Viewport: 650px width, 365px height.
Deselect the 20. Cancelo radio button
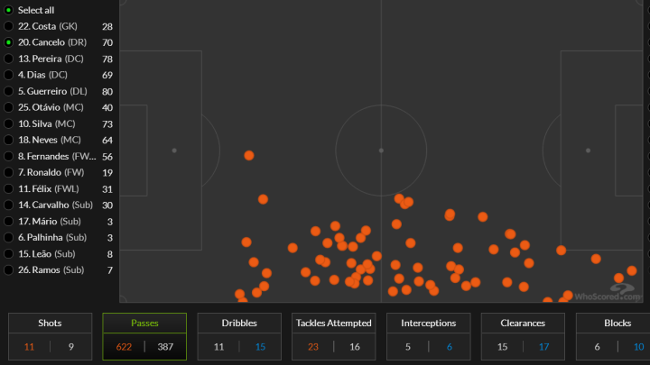pyautogui.click(x=8, y=42)
